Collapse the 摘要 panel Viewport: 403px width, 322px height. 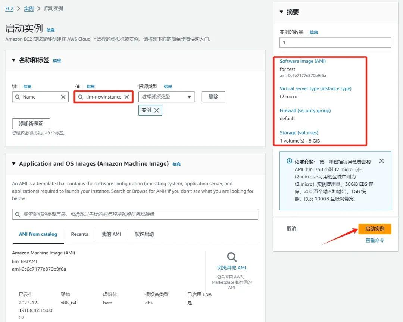point(281,12)
